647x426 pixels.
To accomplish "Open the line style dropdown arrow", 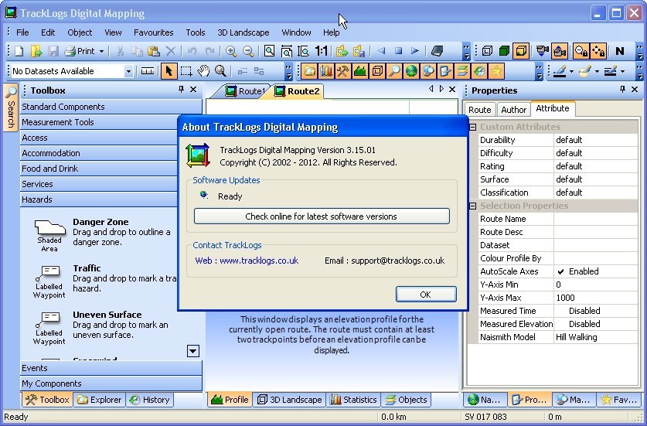I will click(623, 71).
